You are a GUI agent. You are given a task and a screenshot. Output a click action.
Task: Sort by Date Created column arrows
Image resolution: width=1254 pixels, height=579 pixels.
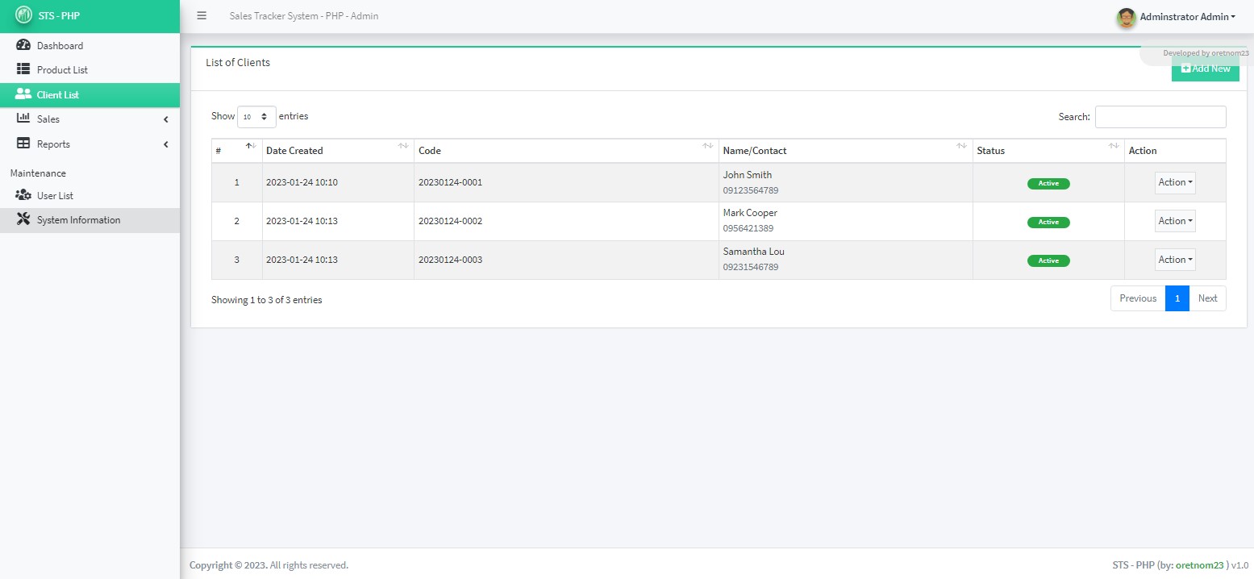403,146
